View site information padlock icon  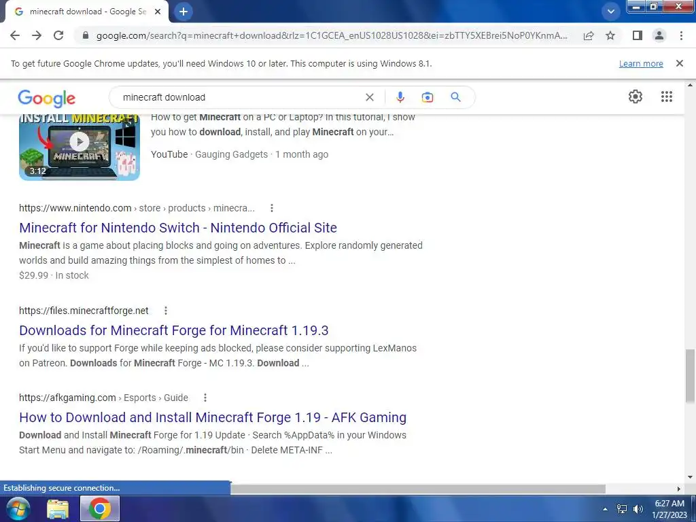click(x=86, y=35)
